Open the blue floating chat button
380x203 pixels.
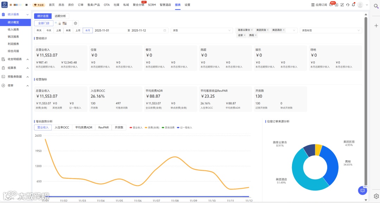point(362,190)
